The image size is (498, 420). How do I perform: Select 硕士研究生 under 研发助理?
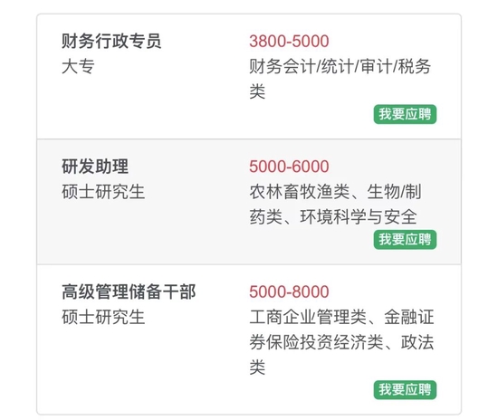point(103,192)
